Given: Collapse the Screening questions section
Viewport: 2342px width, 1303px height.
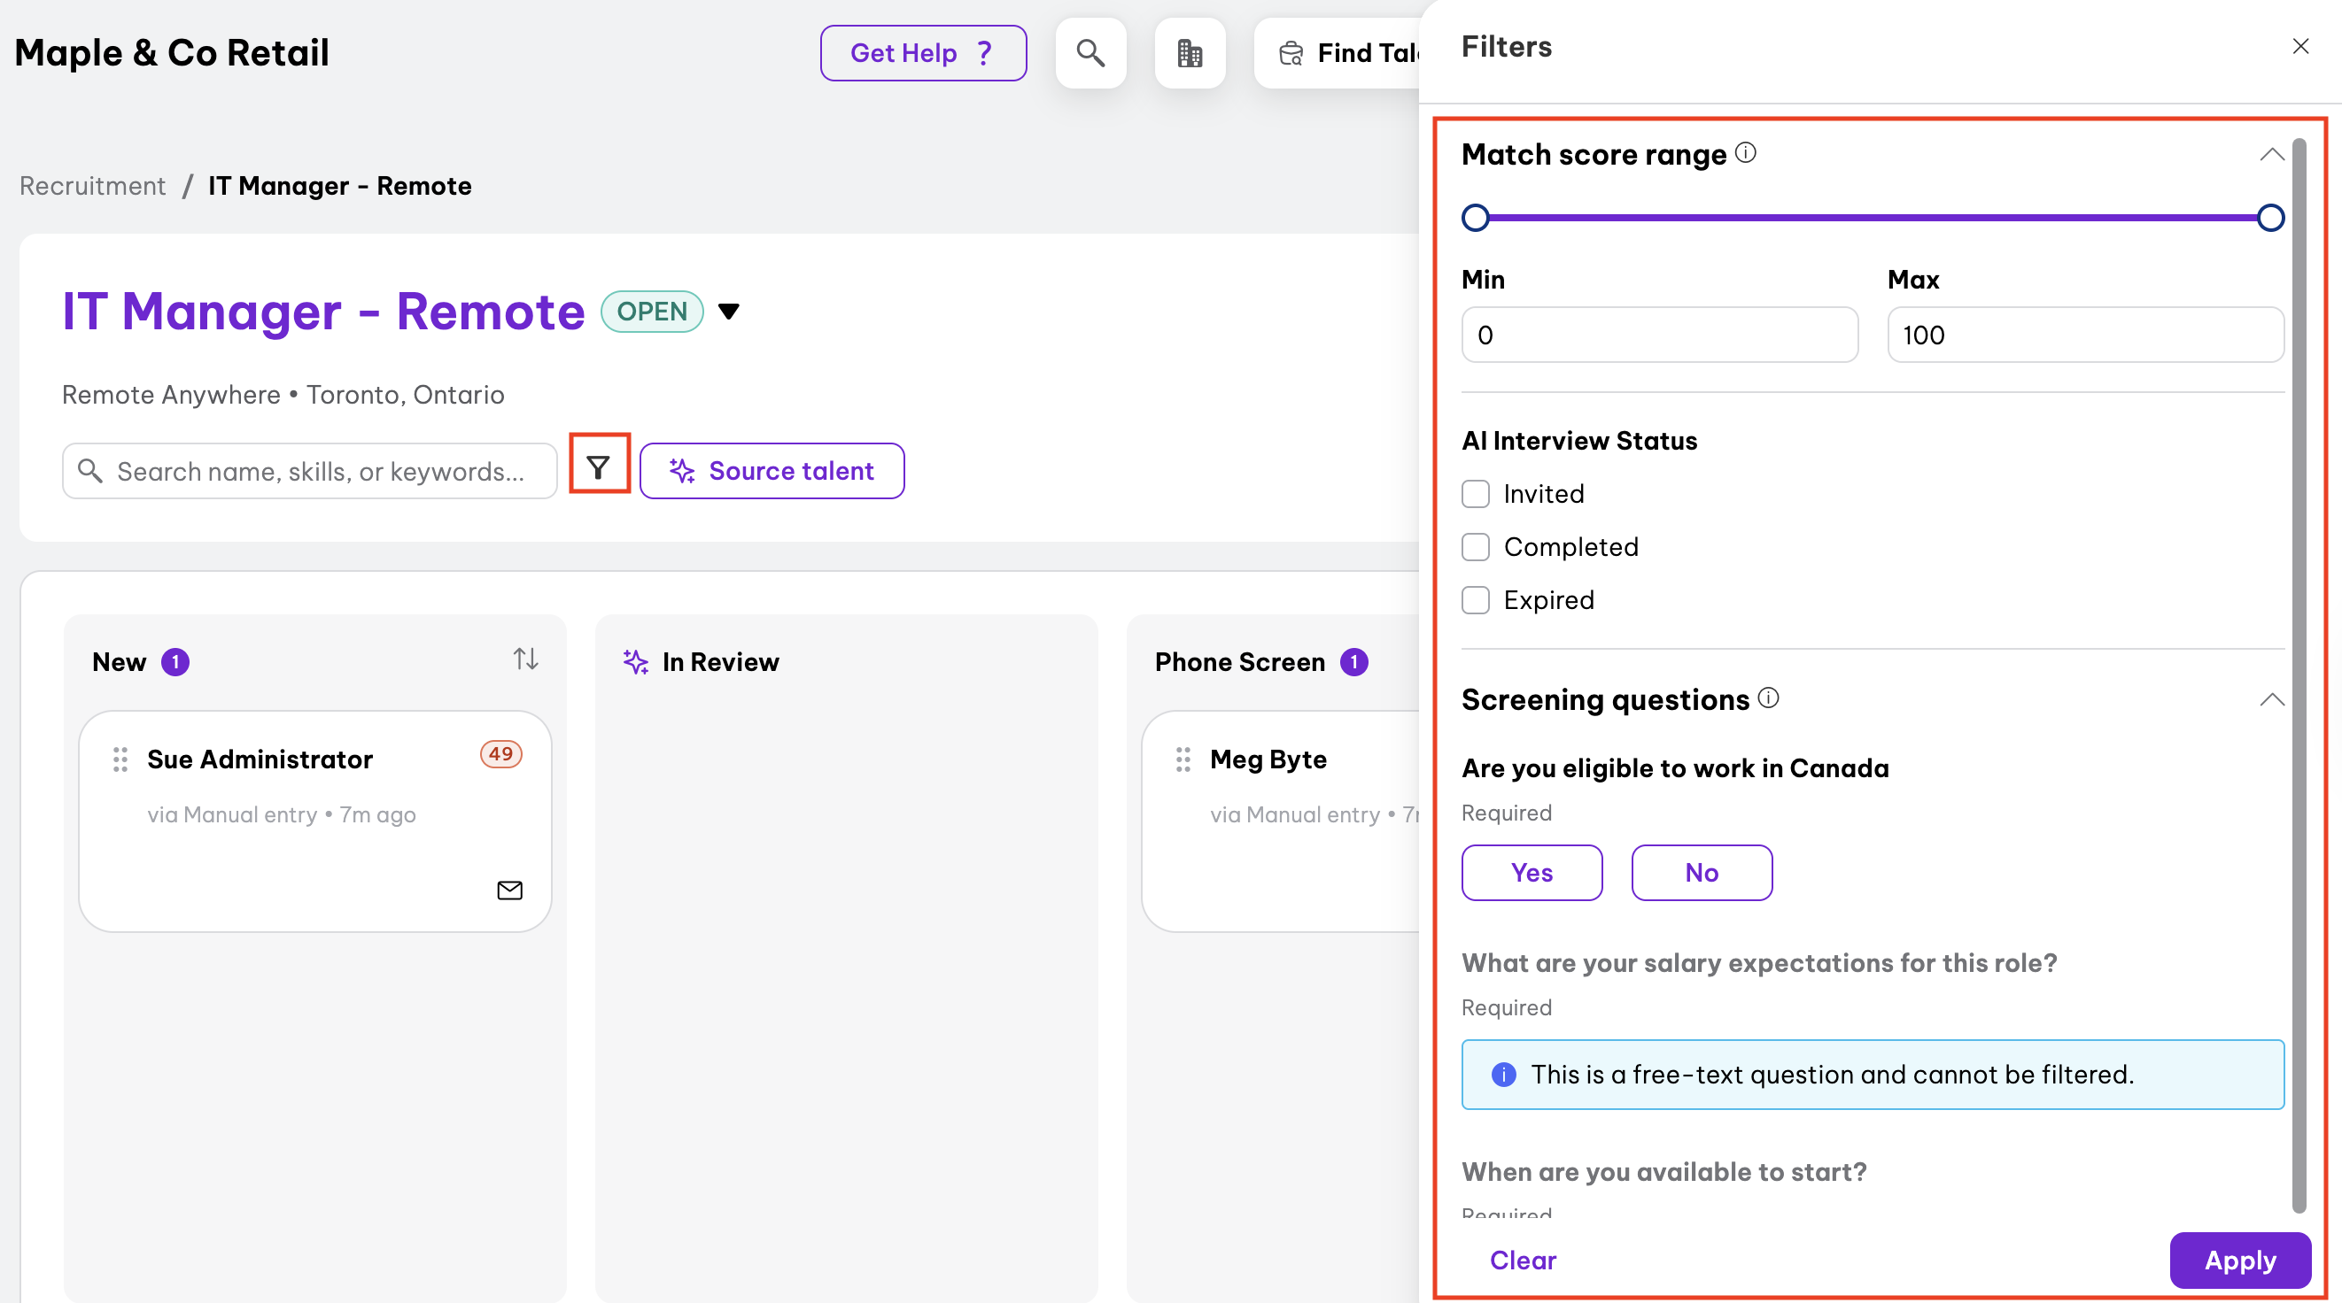Looking at the screenshot, I should click(2270, 698).
